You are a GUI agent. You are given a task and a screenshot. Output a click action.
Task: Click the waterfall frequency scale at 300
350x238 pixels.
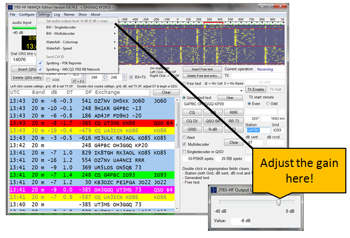click(209, 20)
